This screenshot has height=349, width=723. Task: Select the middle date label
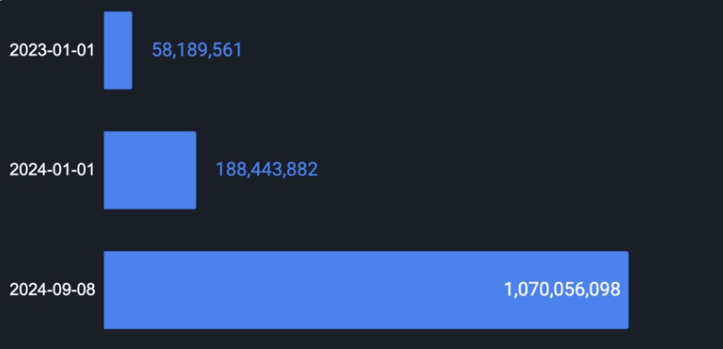coord(52,170)
